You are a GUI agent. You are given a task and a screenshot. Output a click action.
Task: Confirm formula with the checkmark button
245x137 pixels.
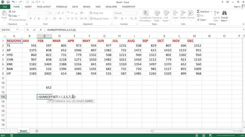point(34,30)
